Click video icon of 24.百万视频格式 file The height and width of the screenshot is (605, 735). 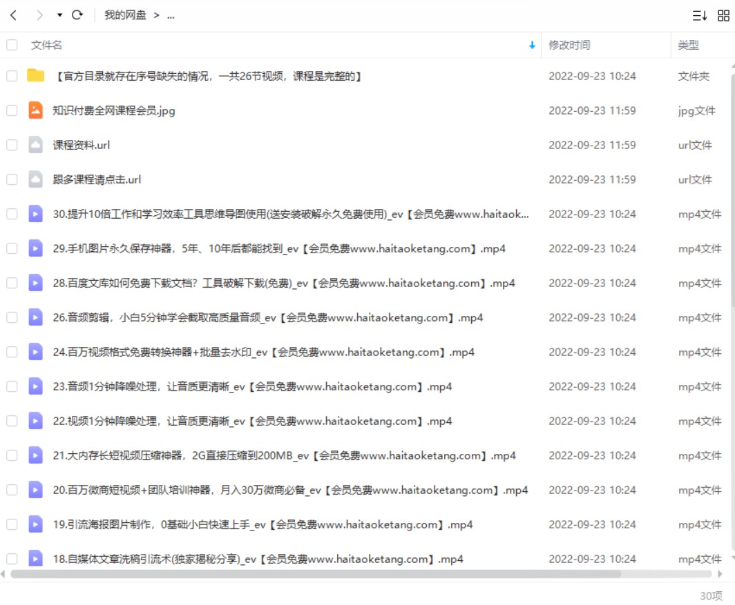[x=36, y=352]
